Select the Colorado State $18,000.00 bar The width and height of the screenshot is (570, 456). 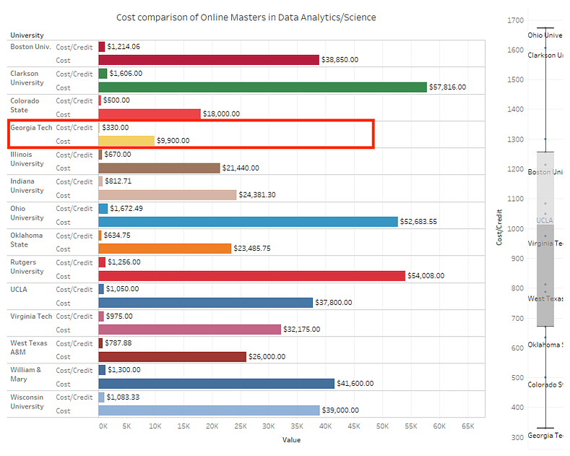(x=150, y=114)
